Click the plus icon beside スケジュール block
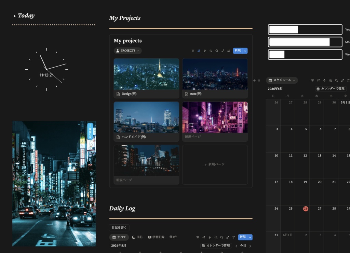The image size is (350, 253). 254,81
